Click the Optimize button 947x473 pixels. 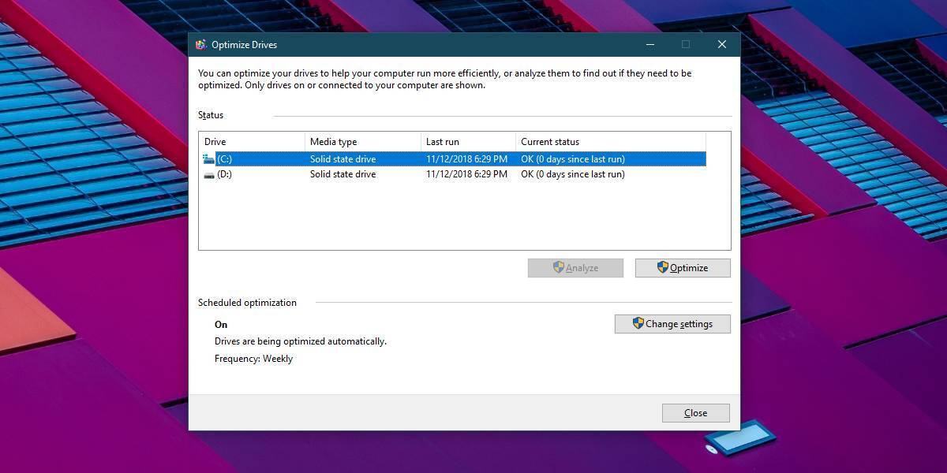pos(683,268)
